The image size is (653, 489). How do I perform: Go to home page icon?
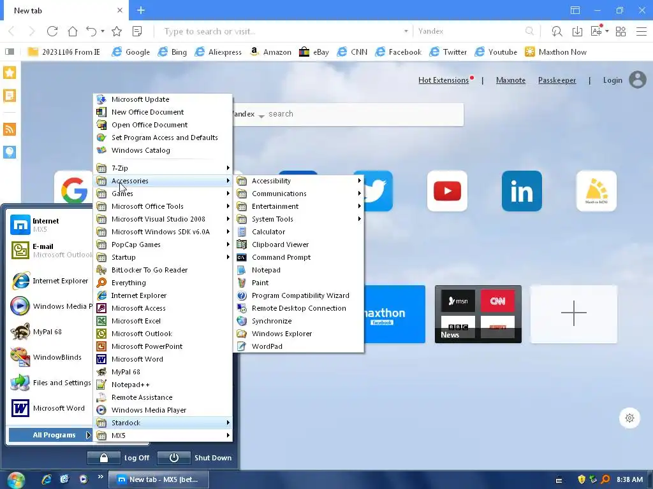click(73, 31)
